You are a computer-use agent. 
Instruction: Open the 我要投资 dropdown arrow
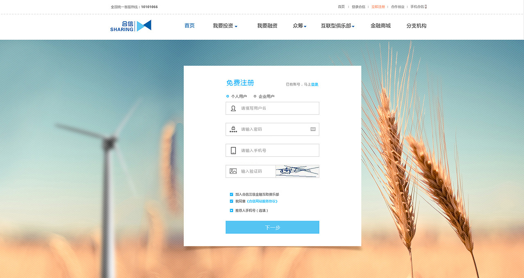tap(236, 27)
